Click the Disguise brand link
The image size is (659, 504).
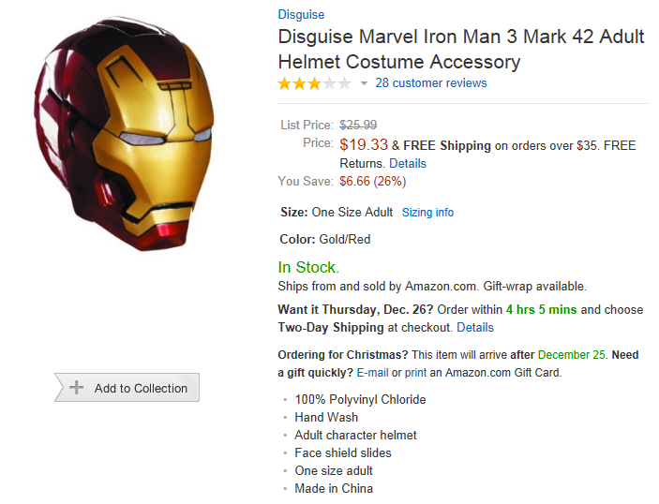coord(301,14)
